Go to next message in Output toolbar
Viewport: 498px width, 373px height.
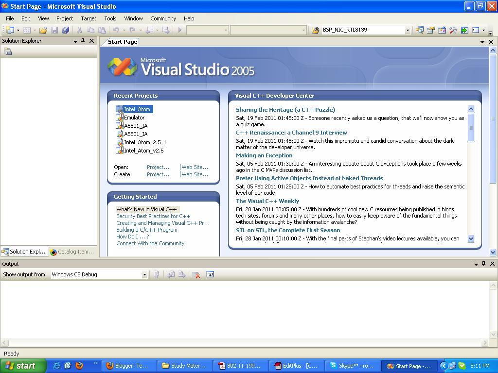tap(182, 274)
